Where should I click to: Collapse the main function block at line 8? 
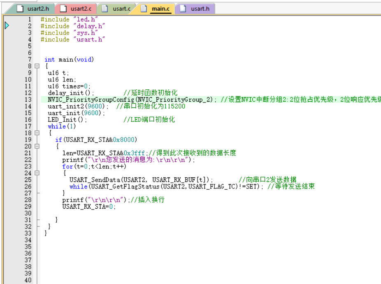[x=37, y=66]
